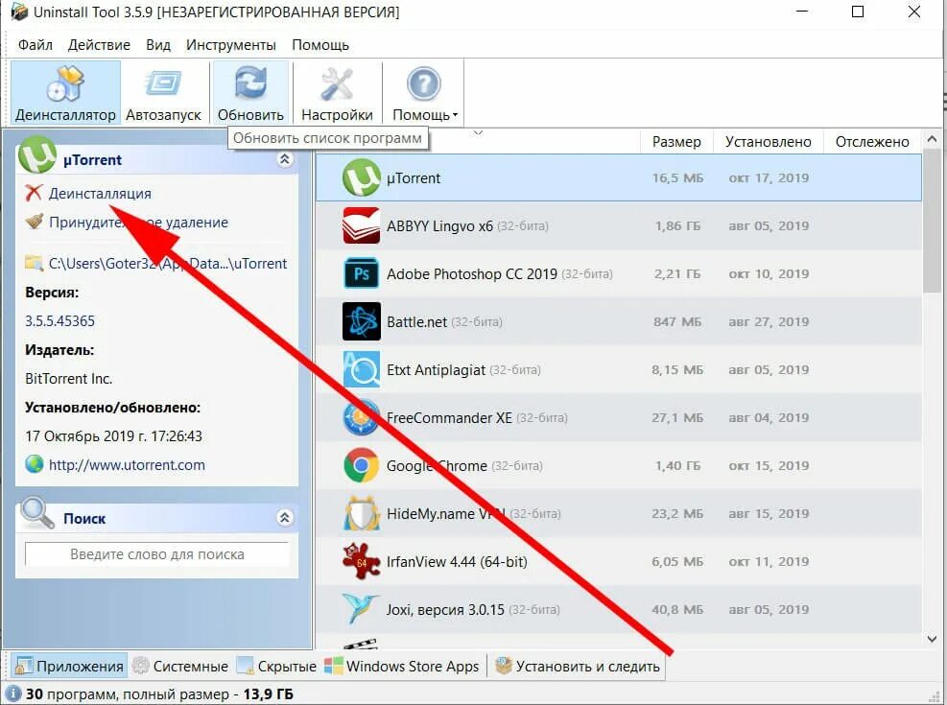Click scrollbar up arrow of program list
The width and height of the screenshot is (947, 705).
932,139
